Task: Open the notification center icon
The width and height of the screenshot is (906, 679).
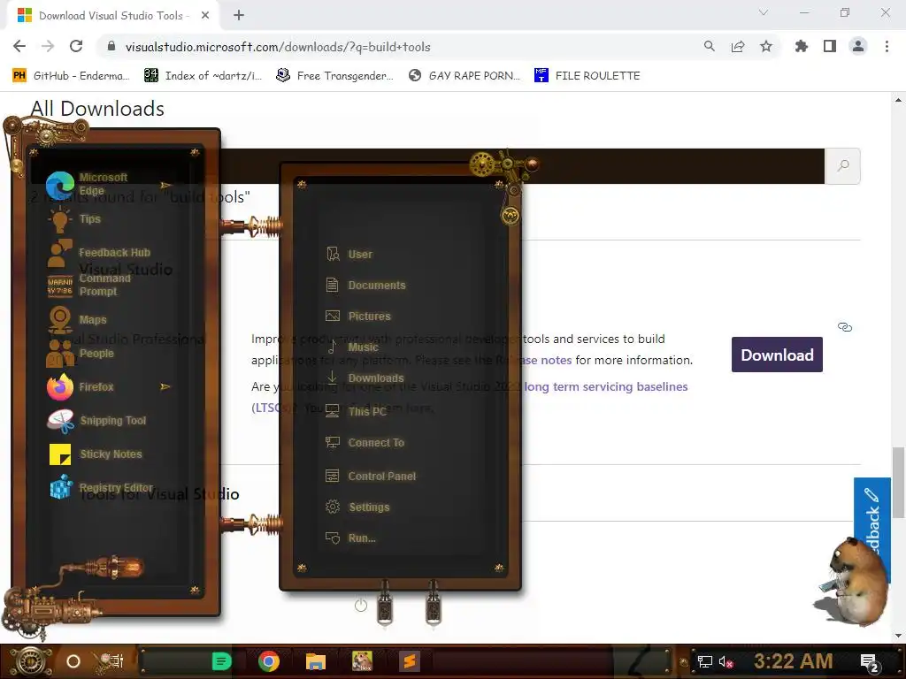Action: (x=869, y=662)
